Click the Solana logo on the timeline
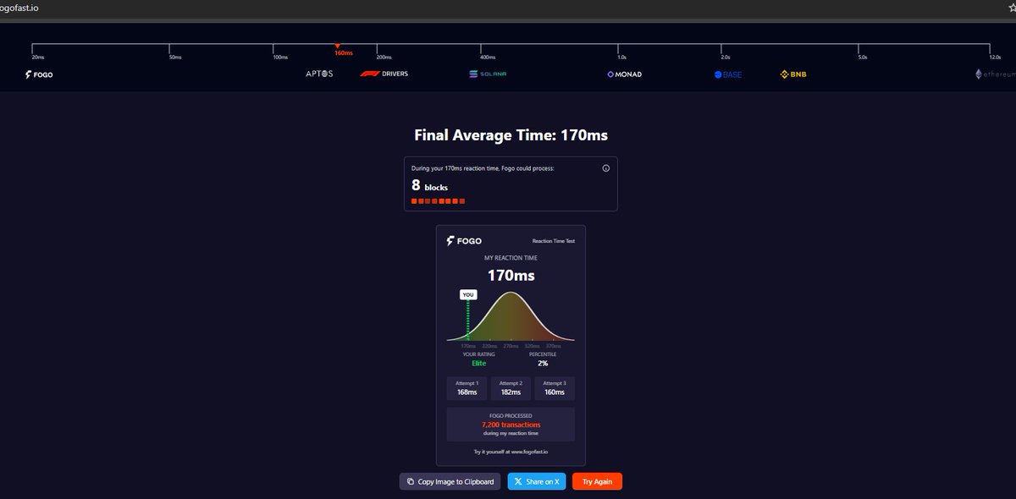1016x499 pixels. tap(488, 74)
